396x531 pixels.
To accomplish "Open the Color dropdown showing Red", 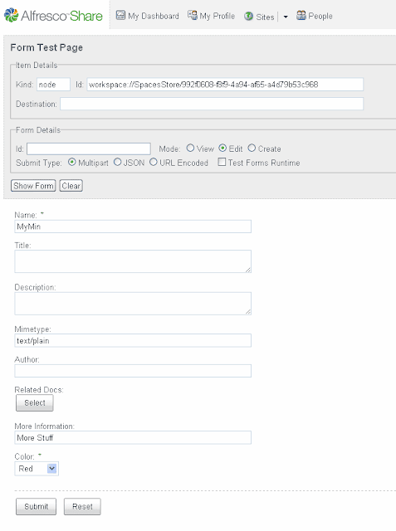I will [x=37, y=469].
